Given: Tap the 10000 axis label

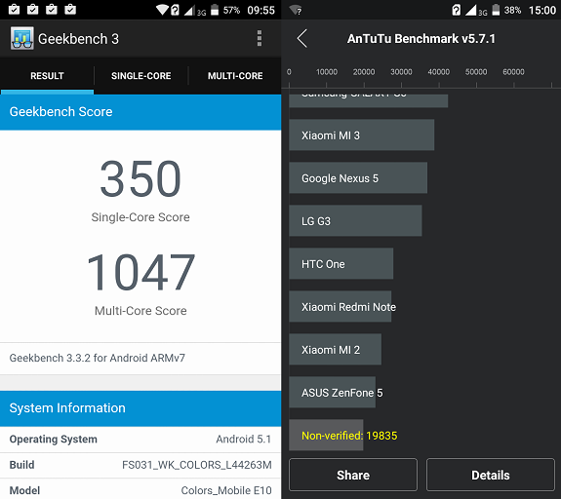Looking at the screenshot, I should [x=326, y=72].
